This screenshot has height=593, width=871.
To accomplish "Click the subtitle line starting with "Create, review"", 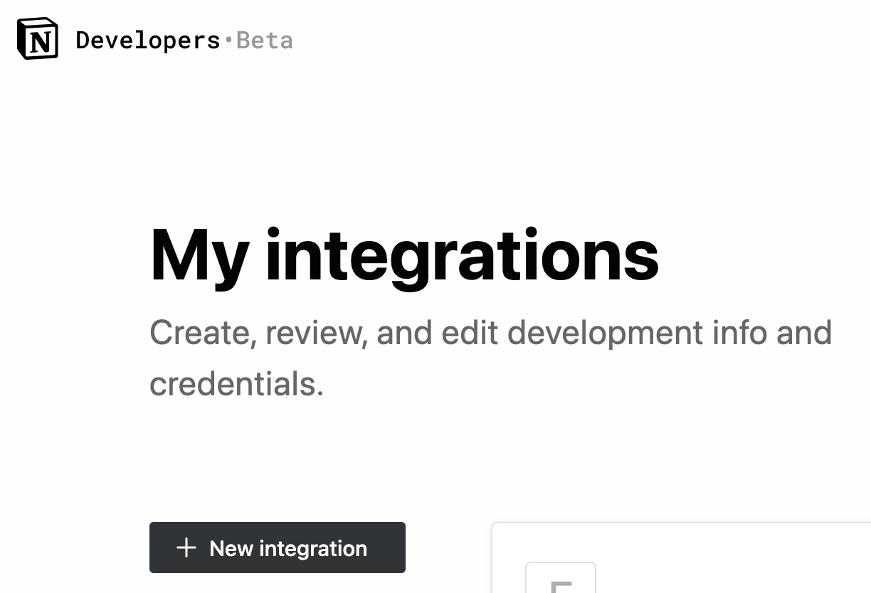I will click(x=490, y=333).
